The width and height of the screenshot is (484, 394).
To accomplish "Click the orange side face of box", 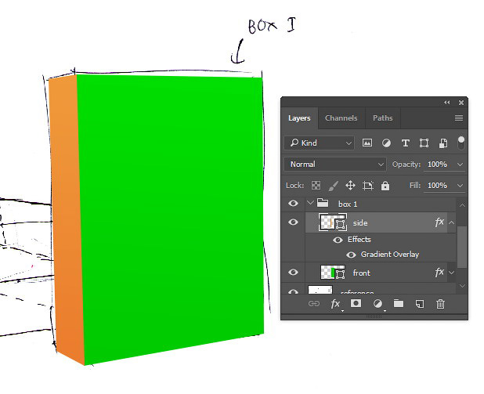I will 67,216.
